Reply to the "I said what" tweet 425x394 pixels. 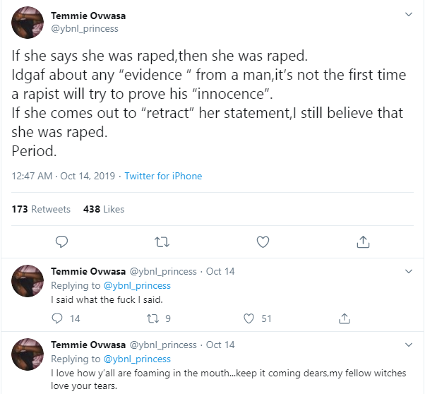tap(58, 318)
